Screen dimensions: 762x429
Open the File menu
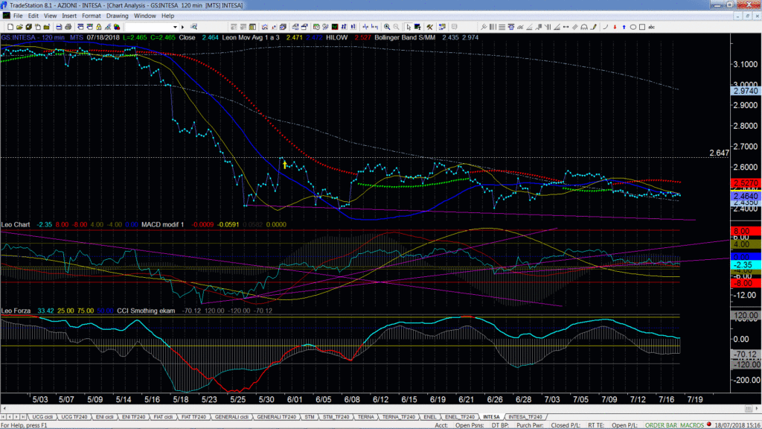[18, 16]
